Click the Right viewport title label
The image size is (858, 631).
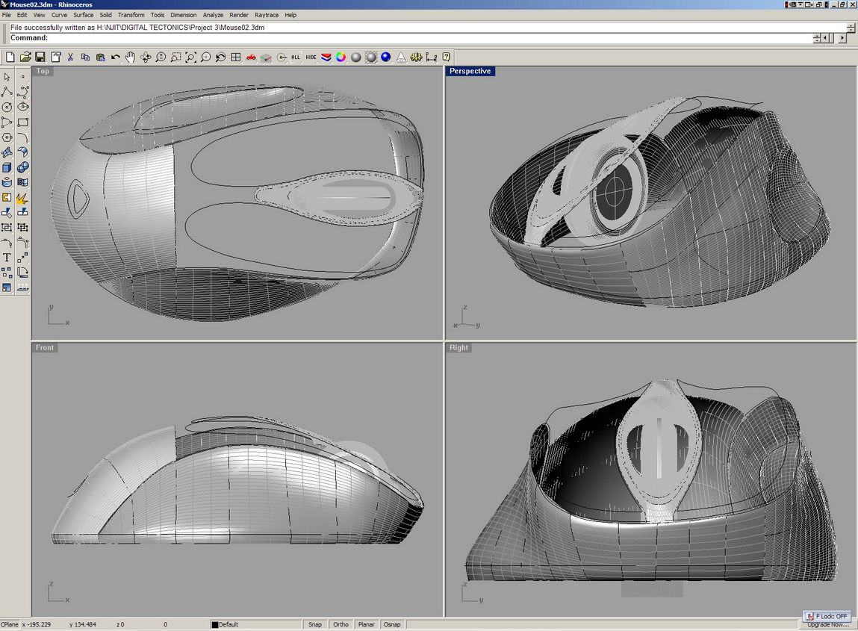(458, 347)
